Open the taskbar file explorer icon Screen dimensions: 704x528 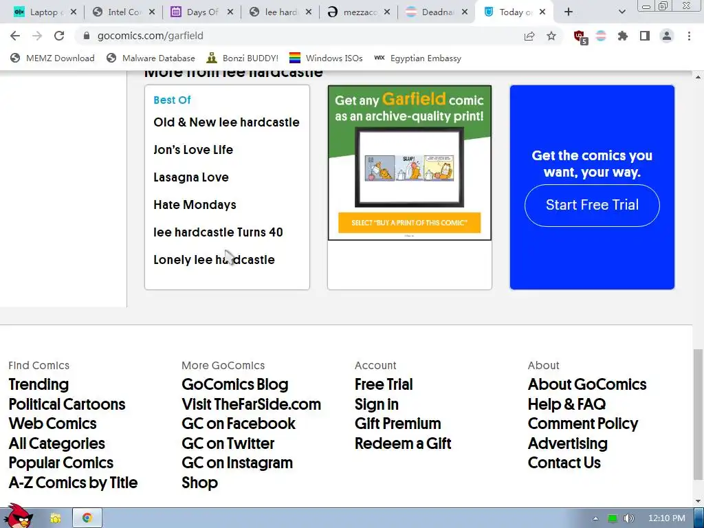[x=55, y=518]
